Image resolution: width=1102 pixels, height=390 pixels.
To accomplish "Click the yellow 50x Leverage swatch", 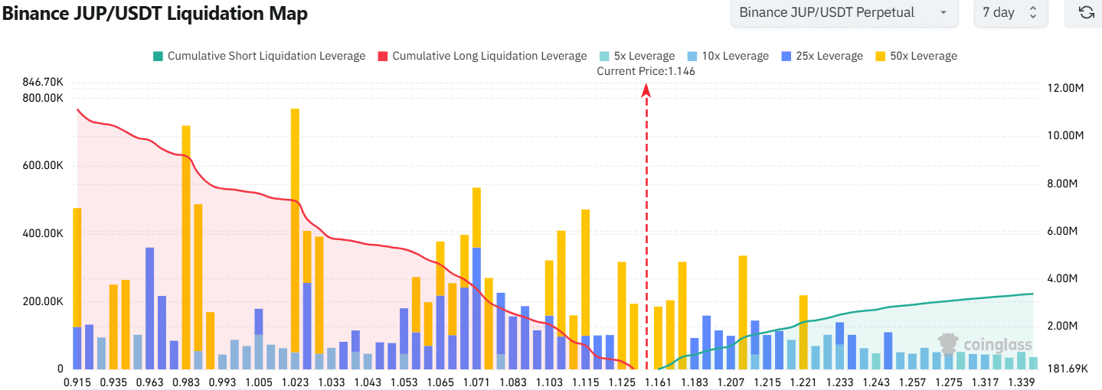I will pyautogui.click(x=881, y=56).
